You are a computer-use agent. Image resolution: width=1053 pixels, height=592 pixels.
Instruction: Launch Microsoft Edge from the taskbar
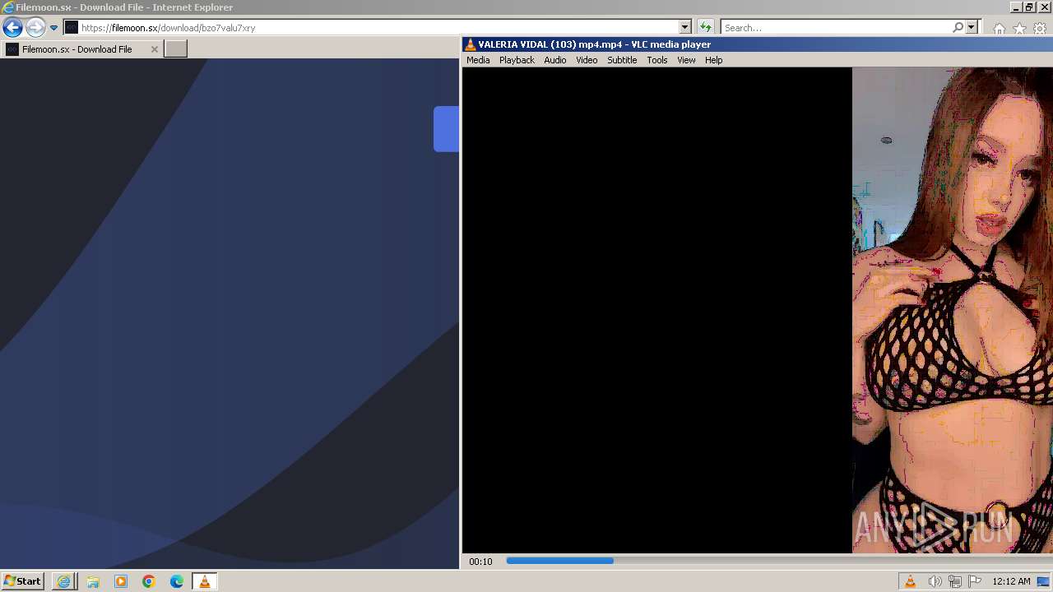coord(177,581)
